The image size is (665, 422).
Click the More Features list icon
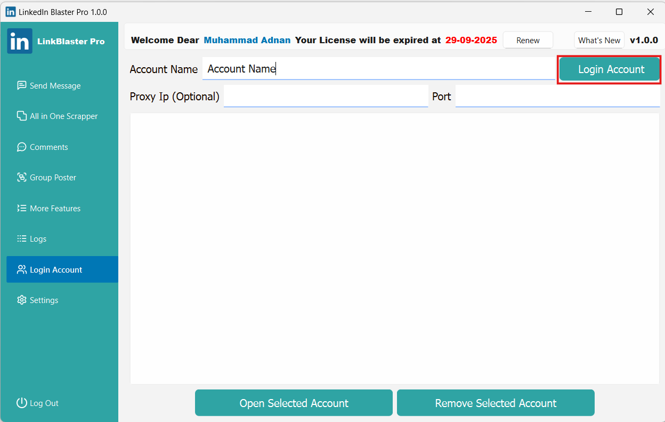click(21, 208)
